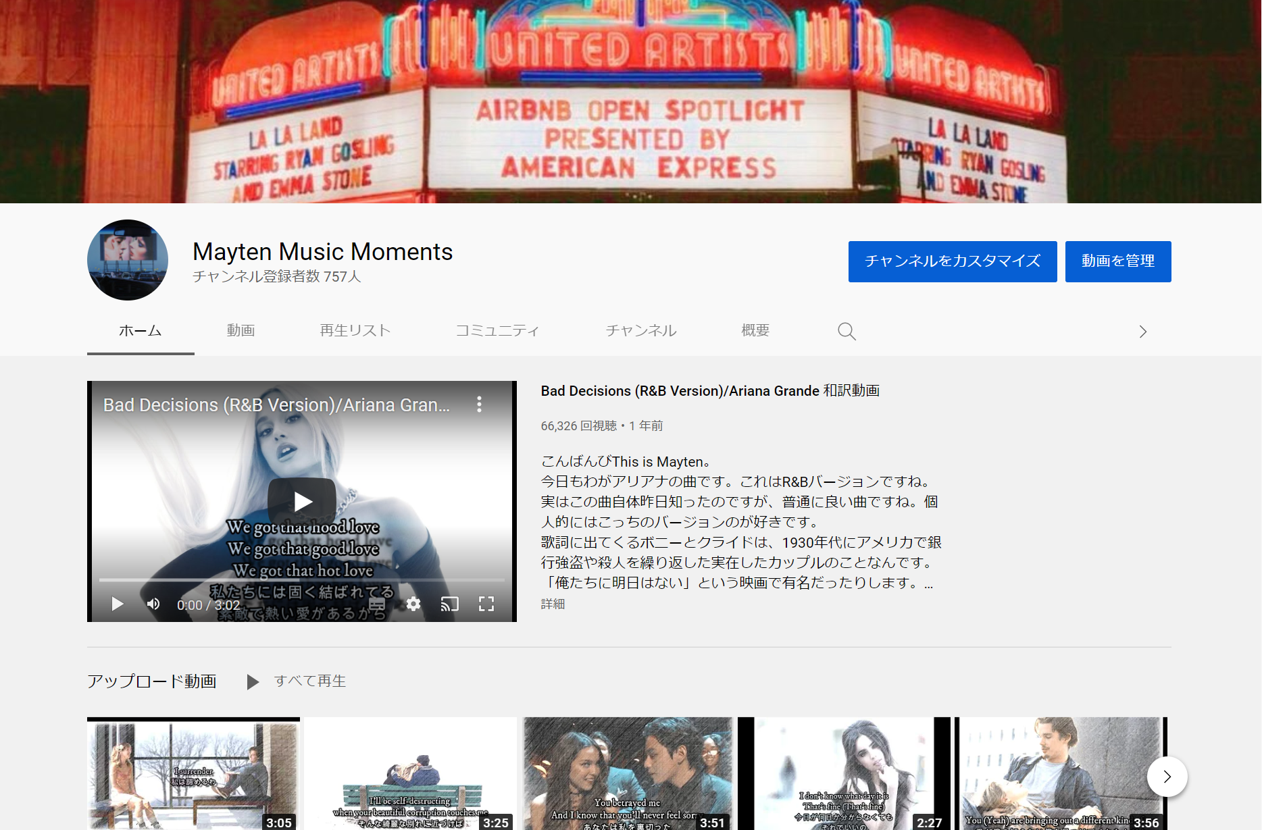The width and height of the screenshot is (1262, 830).
Task: Open the チャンネル tab
Action: click(641, 331)
